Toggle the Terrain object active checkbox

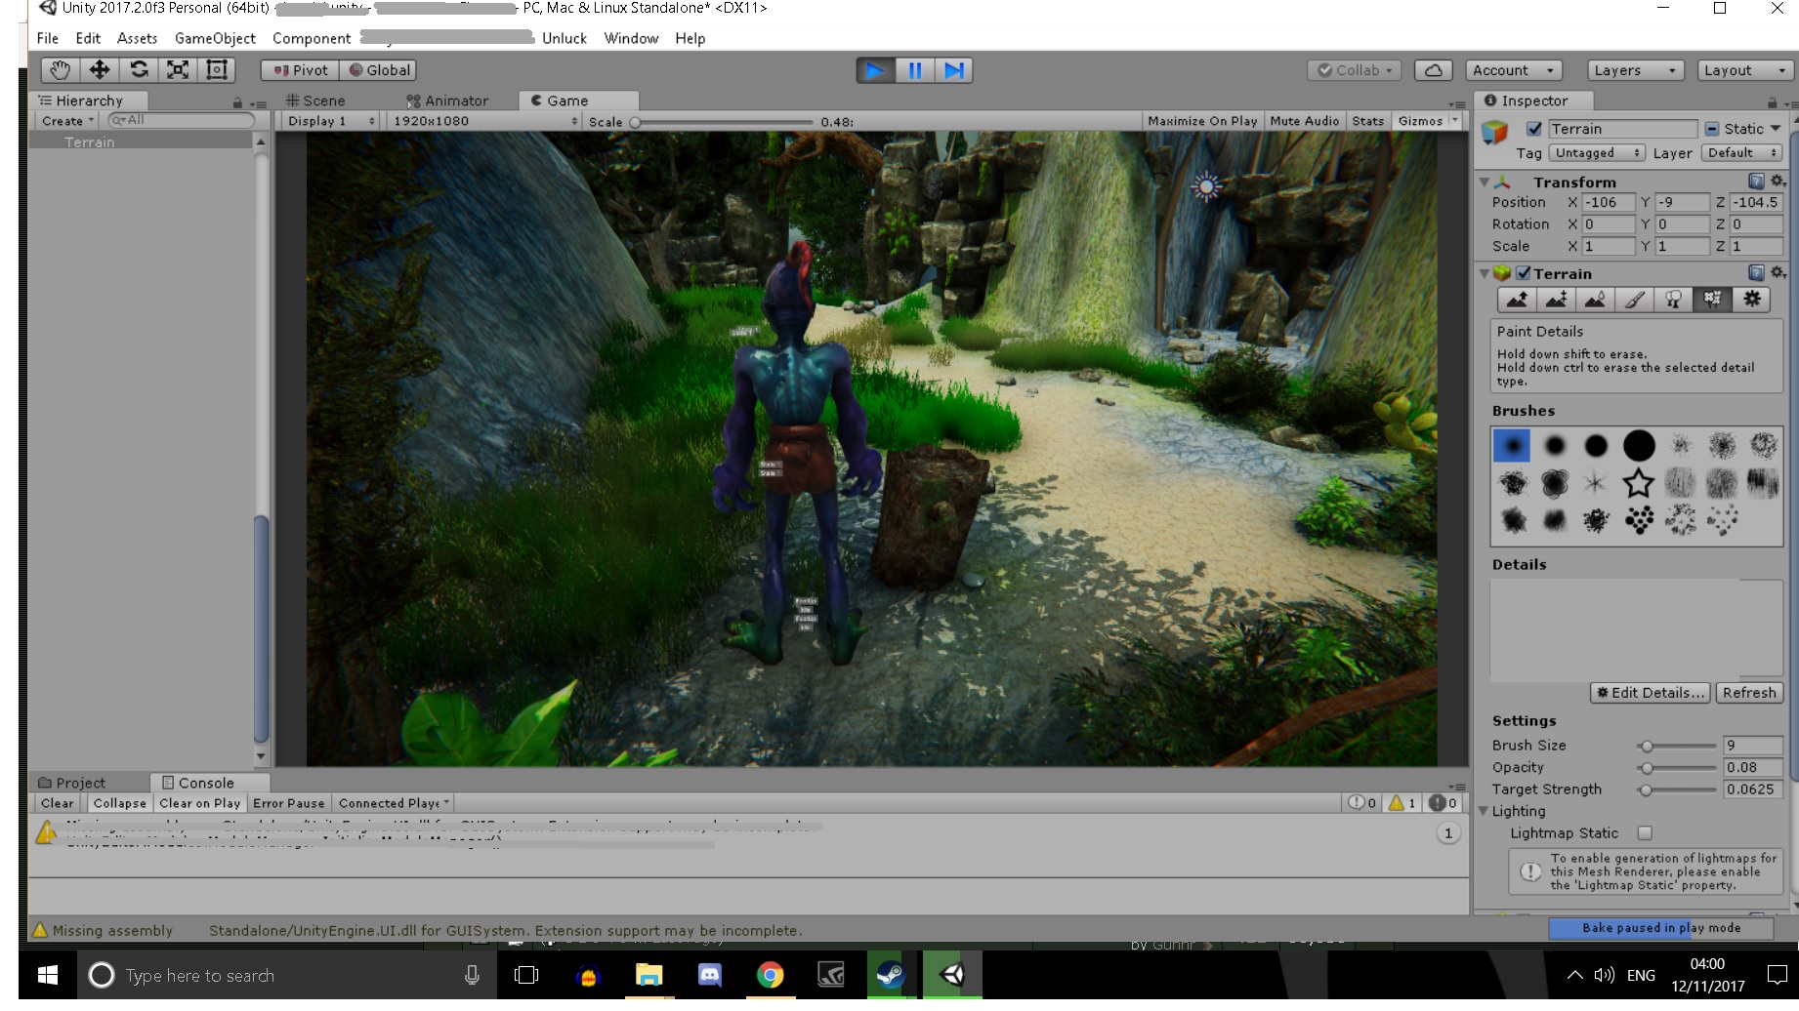pyautogui.click(x=1534, y=129)
